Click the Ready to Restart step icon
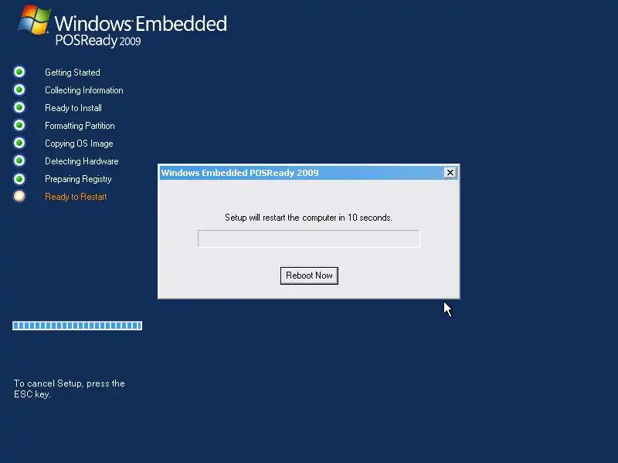Viewport: 618px width, 463px height. click(x=19, y=196)
